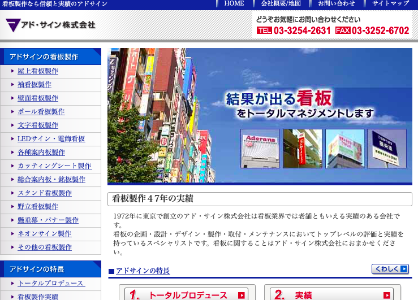The height and width of the screenshot is (300, 418).
Task: Click the Aderans rooftop sign thumbnail
Action: pos(260,149)
